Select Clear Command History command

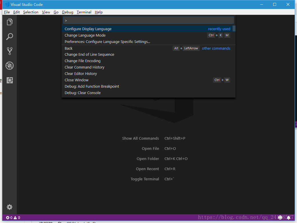pyautogui.click(x=147, y=67)
